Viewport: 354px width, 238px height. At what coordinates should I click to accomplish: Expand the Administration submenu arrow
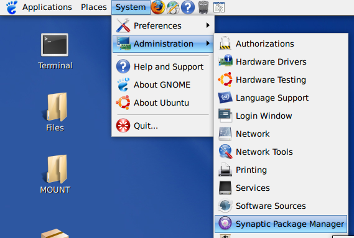pyautogui.click(x=208, y=43)
